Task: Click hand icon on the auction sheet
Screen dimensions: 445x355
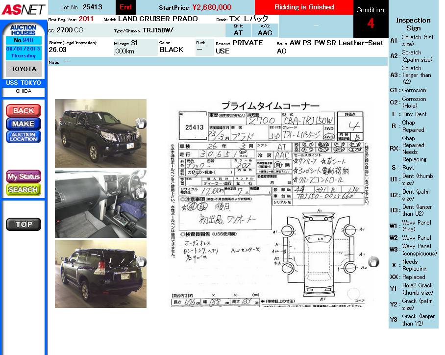Action: pos(373,262)
